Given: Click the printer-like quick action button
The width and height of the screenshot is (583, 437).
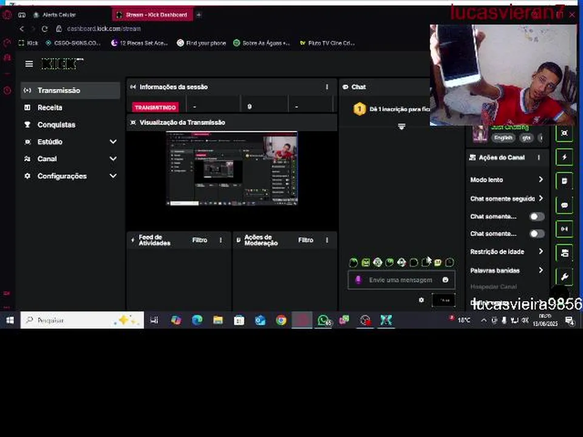Looking at the screenshot, I should click(x=564, y=253).
